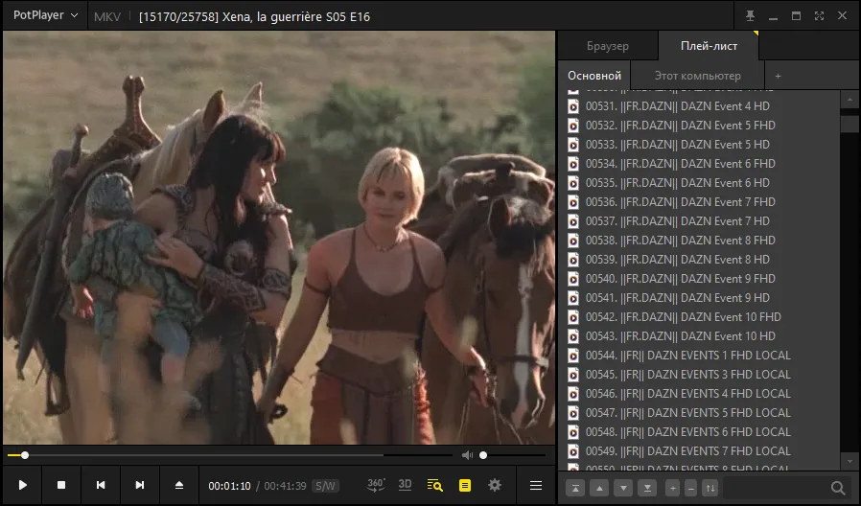Toggle 3D video mode
This screenshot has width=861, height=506.
click(405, 485)
